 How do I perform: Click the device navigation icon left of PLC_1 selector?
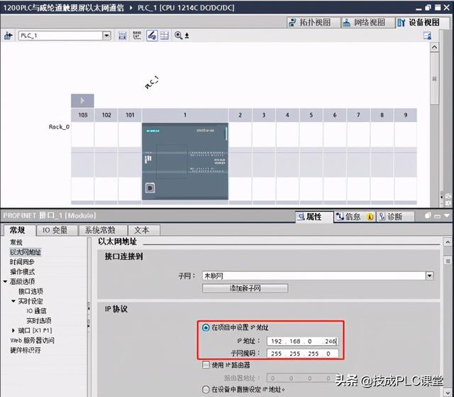[8, 36]
